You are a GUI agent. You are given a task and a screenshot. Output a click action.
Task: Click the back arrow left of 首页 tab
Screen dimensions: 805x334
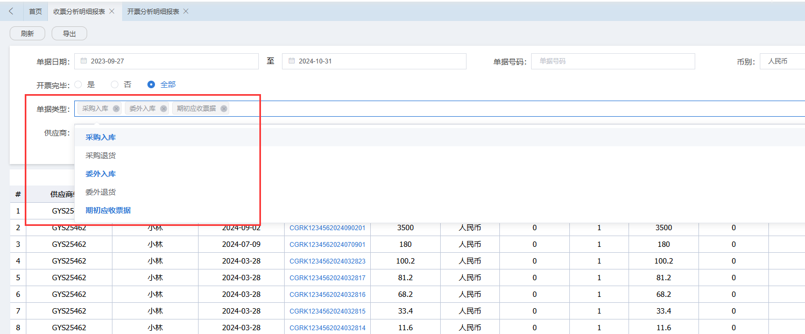[11, 11]
